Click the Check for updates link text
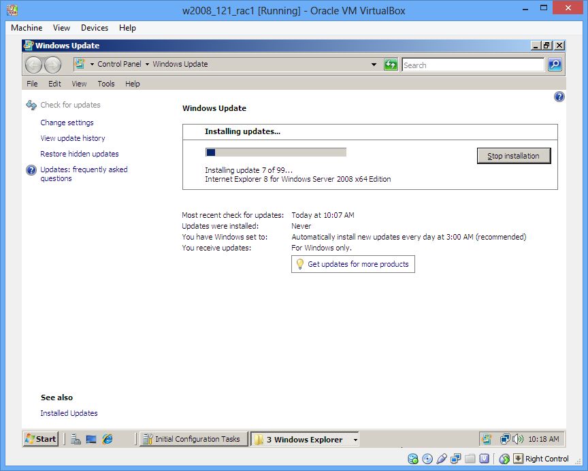The image size is (588, 471). point(71,105)
